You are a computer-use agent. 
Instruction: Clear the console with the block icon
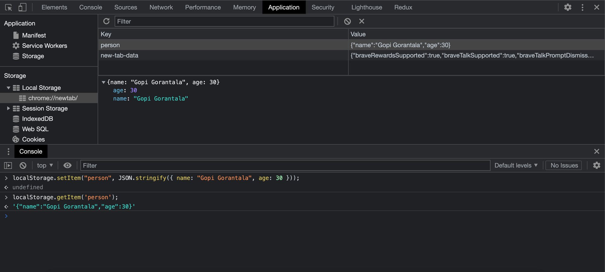tap(23, 165)
